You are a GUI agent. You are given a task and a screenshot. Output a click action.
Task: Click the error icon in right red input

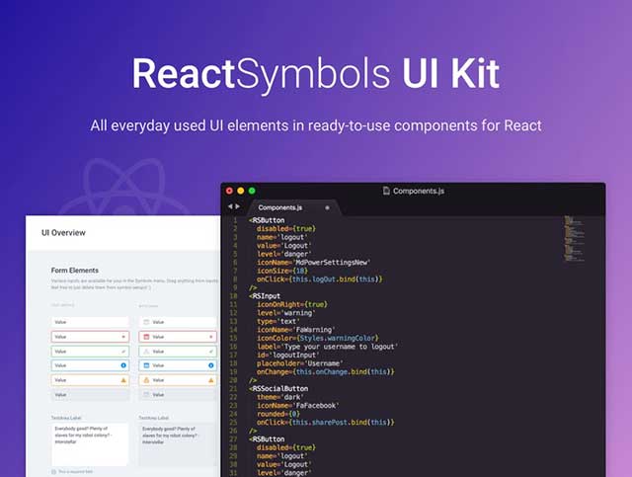[x=211, y=337]
